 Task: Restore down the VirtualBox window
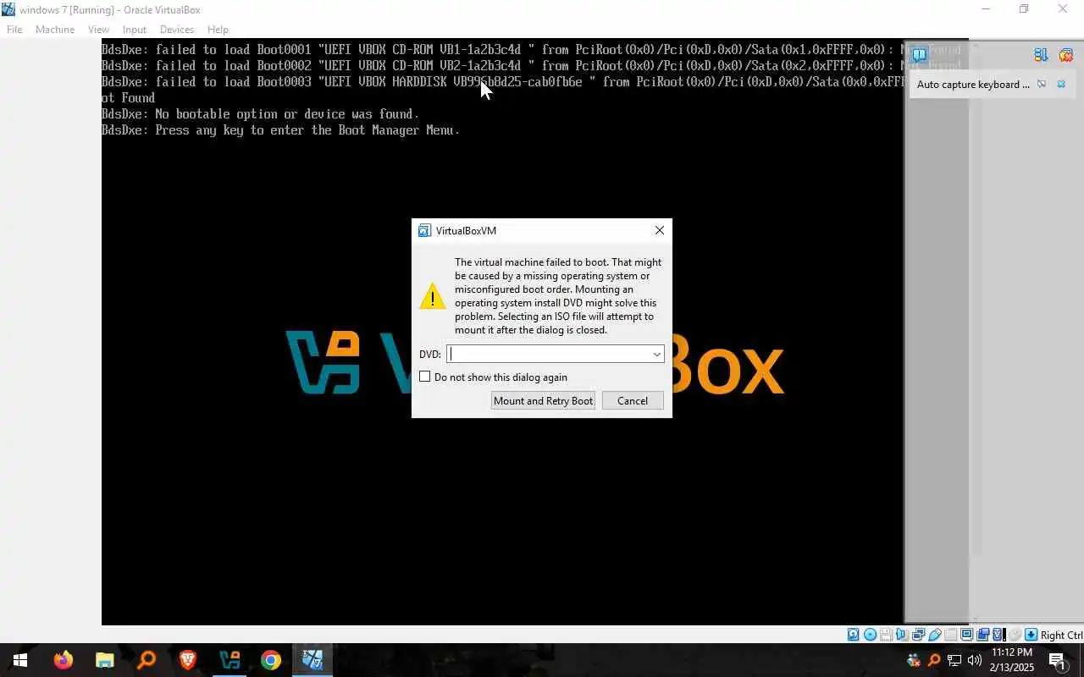click(x=1024, y=9)
